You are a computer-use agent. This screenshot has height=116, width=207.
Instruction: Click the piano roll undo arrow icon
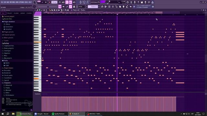[46, 10]
